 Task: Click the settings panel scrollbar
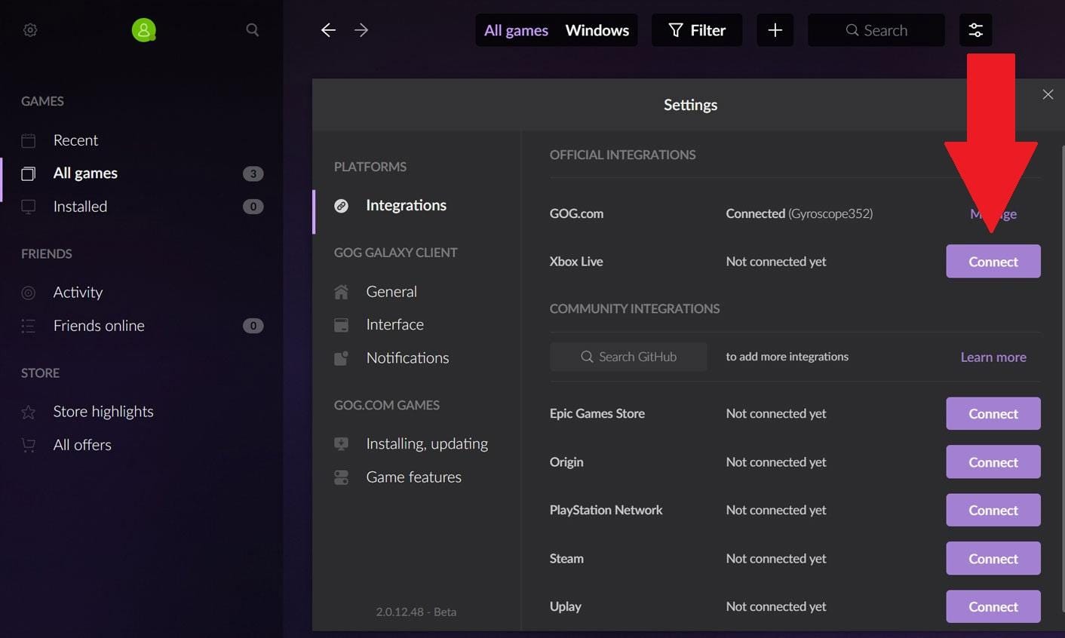pyautogui.click(x=1063, y=377)
